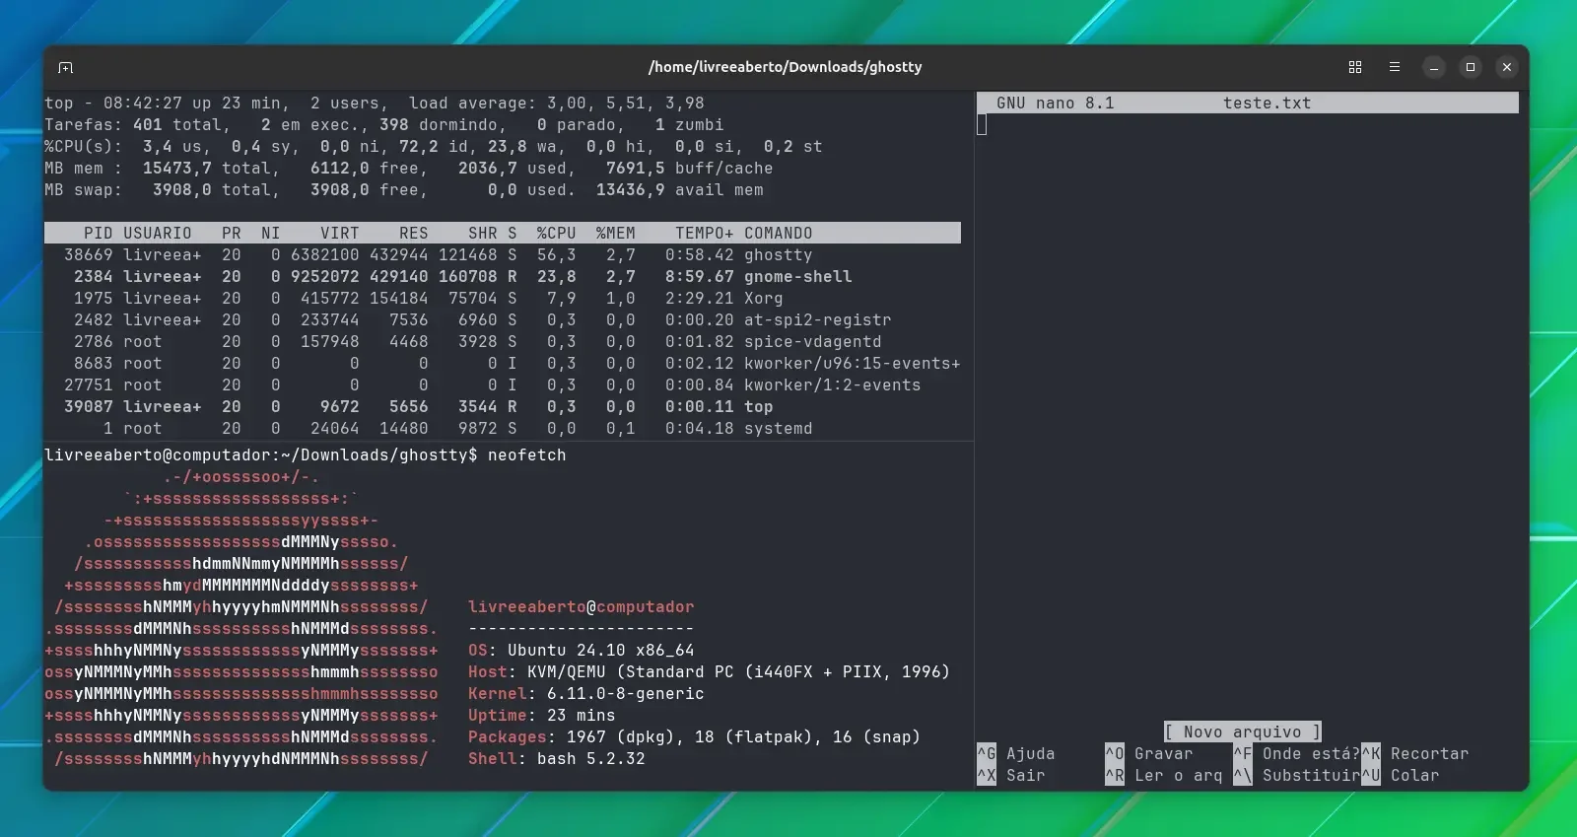Click the teste.txt title in nano
Screen dimensions: 1577x837
pos(1268,104)
